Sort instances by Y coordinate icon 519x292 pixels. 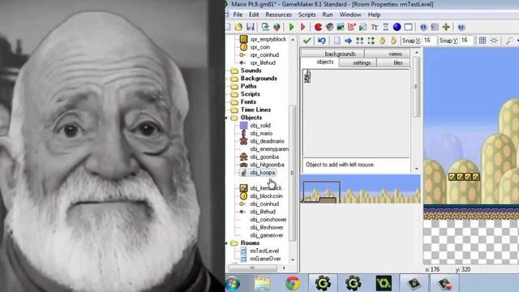tap(371, 41)
